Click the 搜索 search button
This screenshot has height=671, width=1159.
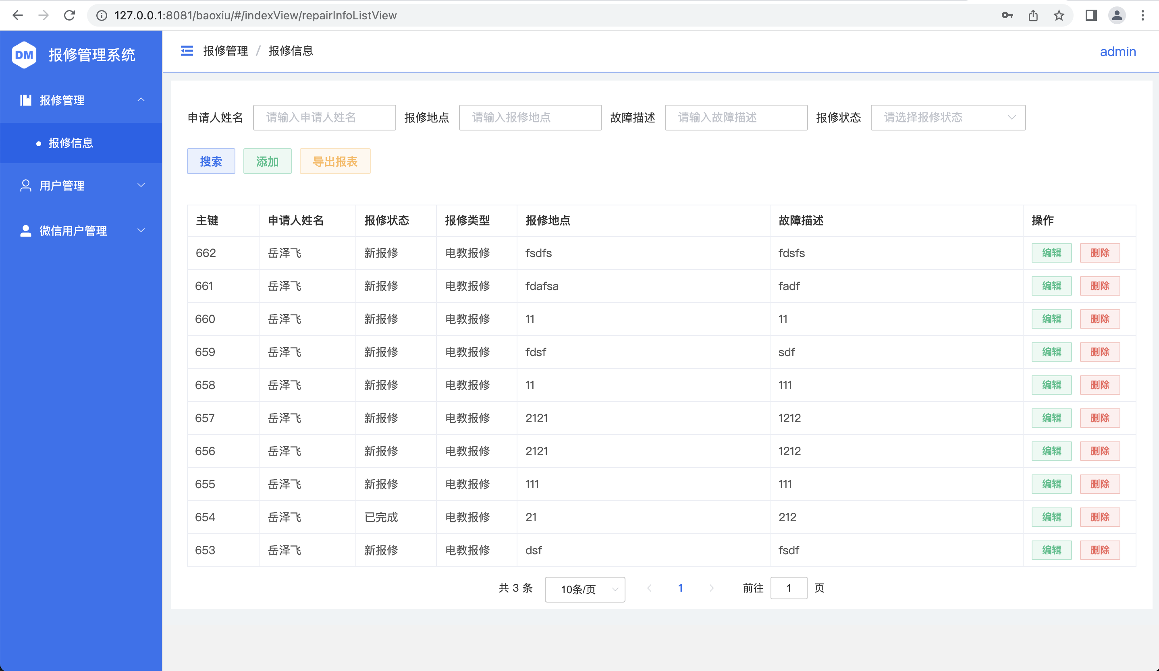(x=211, y=162)
